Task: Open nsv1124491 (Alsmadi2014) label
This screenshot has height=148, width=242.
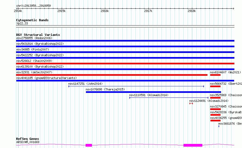Action: 209,101
